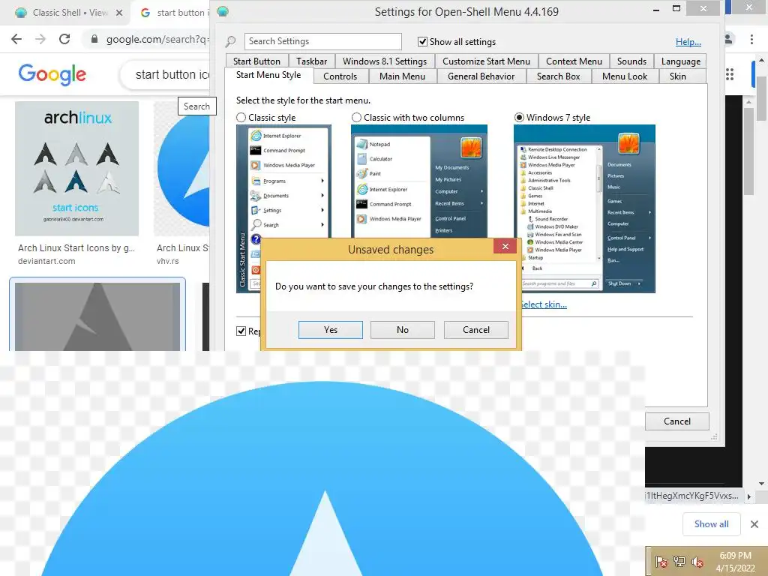Close the Chrome downloads bar

coord(754,524)
